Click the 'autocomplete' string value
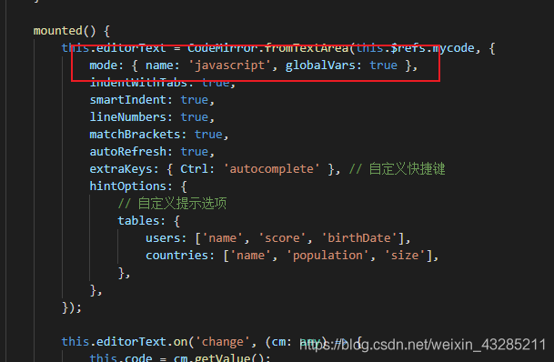The height and width of the screenshot is (362, 554). click(x=271, y=169)
